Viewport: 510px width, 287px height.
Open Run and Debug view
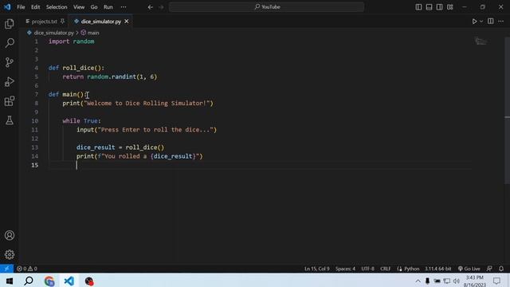10,81
